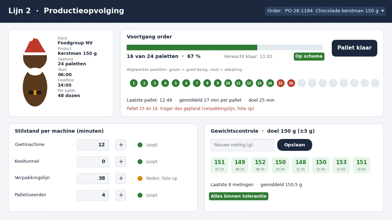392x220 pixels.
Task: Click pallet circle number 5
Action: click(176, 83)
